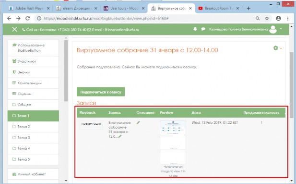The height and width of the screenshot is (184, 296).
Task: Click the user avatar picture
Action: pyautogui.click(x=273, y=29)
